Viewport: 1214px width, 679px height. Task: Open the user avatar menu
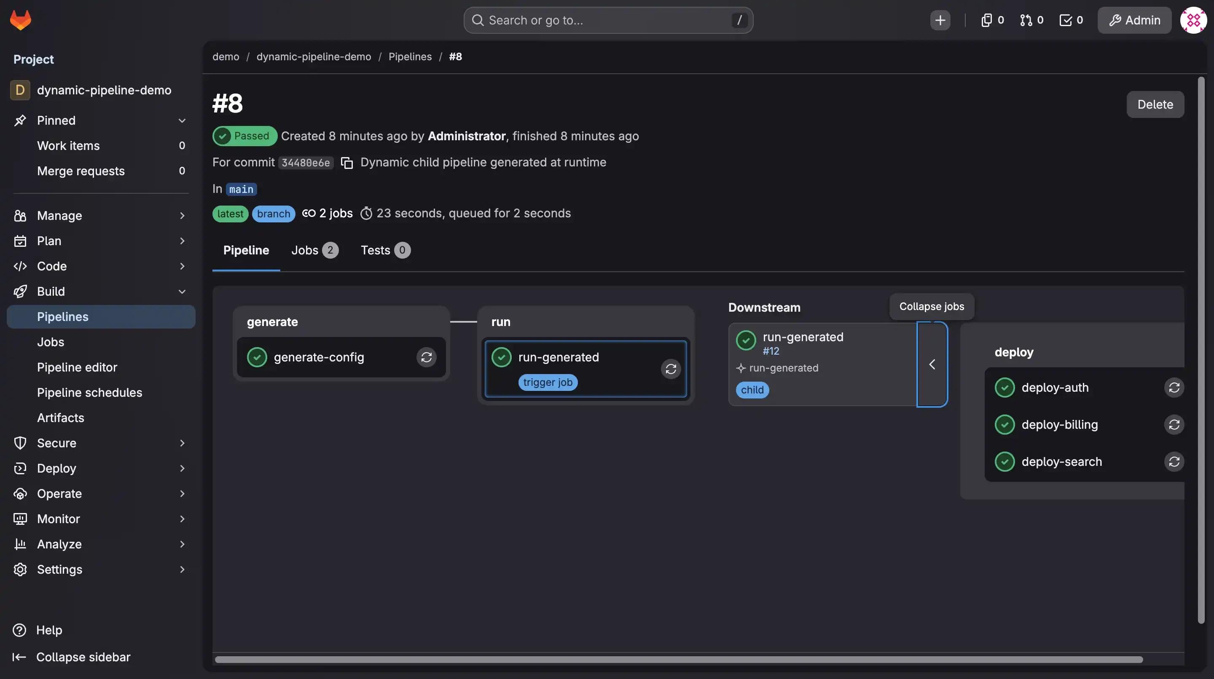[1193, 20]
